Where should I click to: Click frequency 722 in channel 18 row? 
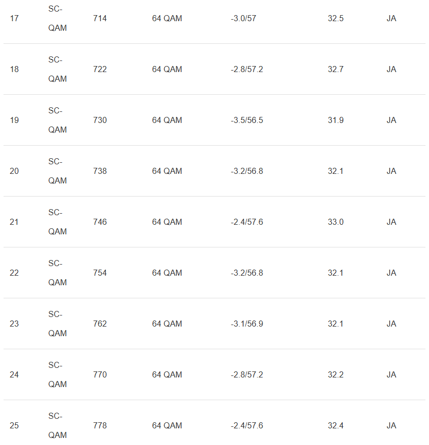(x=100, y=70)
